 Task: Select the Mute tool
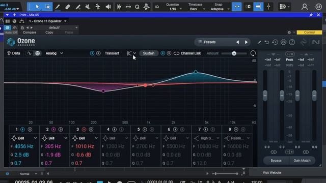pos(88,7)
